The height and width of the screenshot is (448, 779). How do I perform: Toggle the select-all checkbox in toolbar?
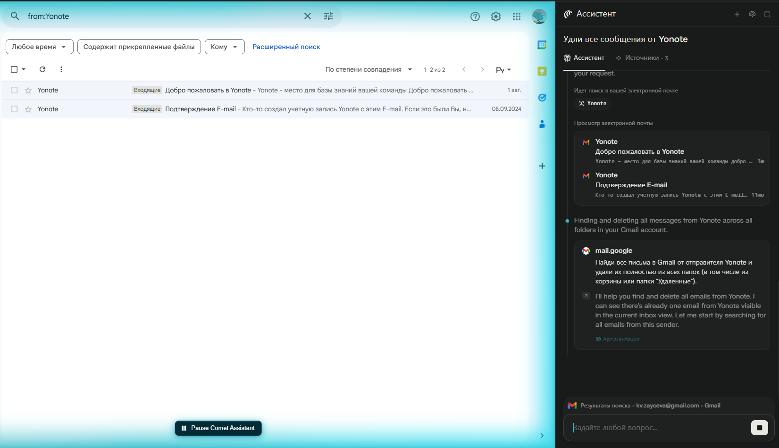(x=14, y=69)
